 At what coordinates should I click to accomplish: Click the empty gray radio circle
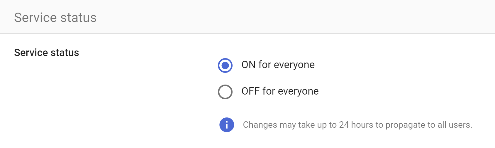point(225,92)
